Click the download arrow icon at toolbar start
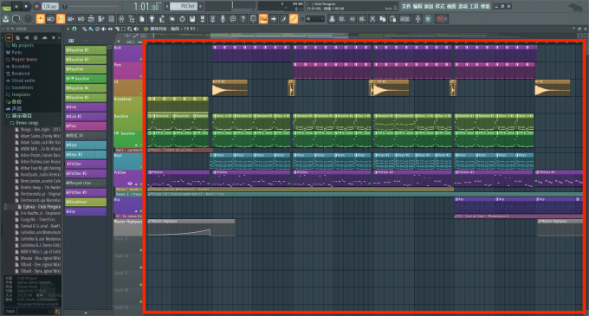 pyautogui.click(x=6, y=19)
